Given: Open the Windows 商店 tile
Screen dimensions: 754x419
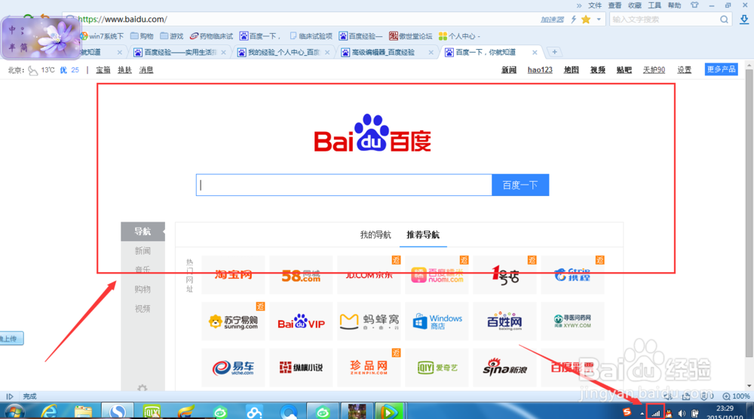Looking at the screenshot, I should 437,321.
